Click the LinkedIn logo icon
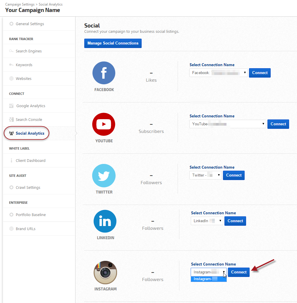Screen dimensions: 297x303 point(105,221)
